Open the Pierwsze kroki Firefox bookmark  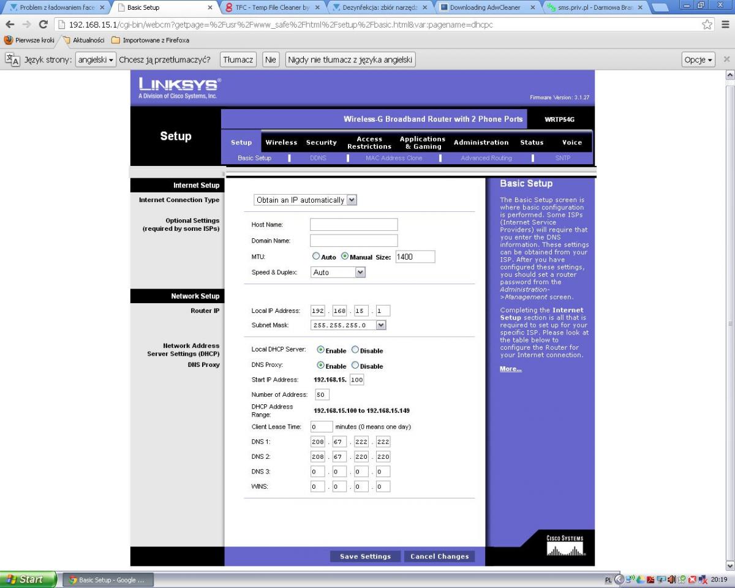[x=29, y=40]
